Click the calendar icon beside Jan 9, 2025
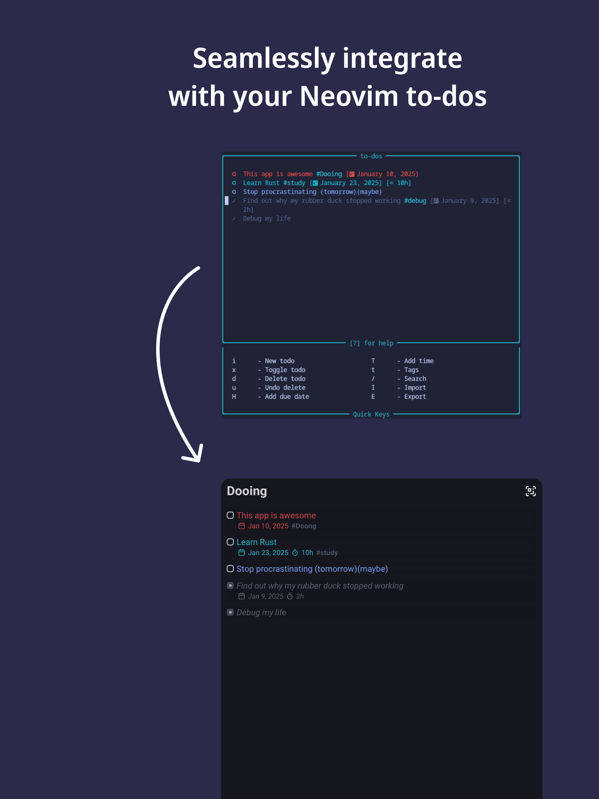Screen dimensions: 599x799 point(241,596)
